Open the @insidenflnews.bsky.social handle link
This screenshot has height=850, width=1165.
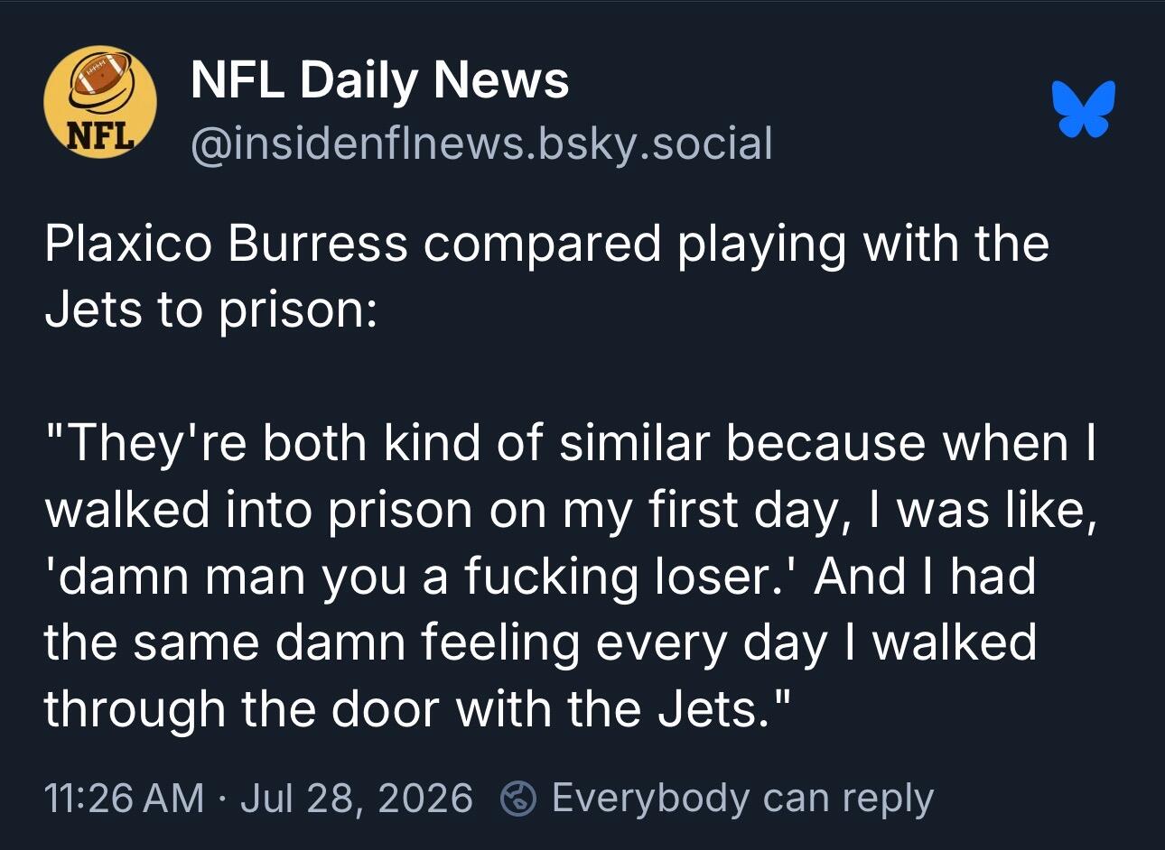point(482,143)
